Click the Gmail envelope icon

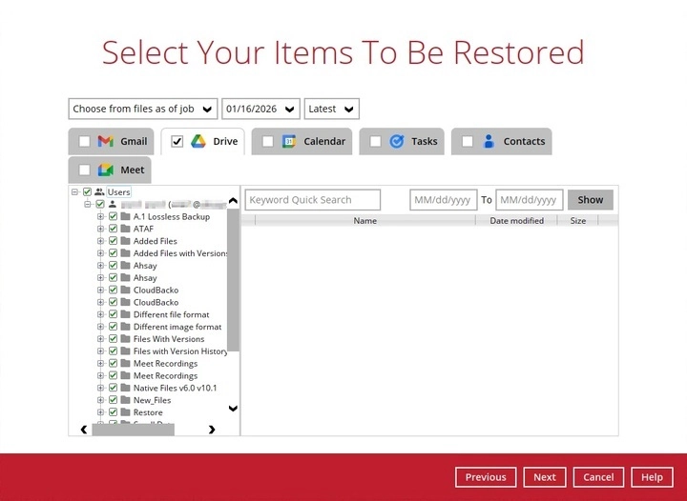coord(106,142)
